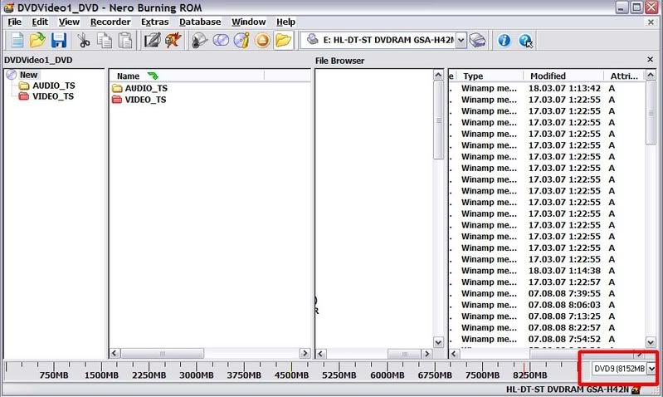Click the 4500MB mark on capacity ruler
The image size is (663, 397).
[291, 375]
